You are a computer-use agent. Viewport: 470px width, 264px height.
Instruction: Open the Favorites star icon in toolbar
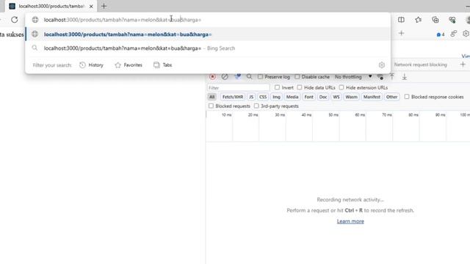(x=418, y=20)
